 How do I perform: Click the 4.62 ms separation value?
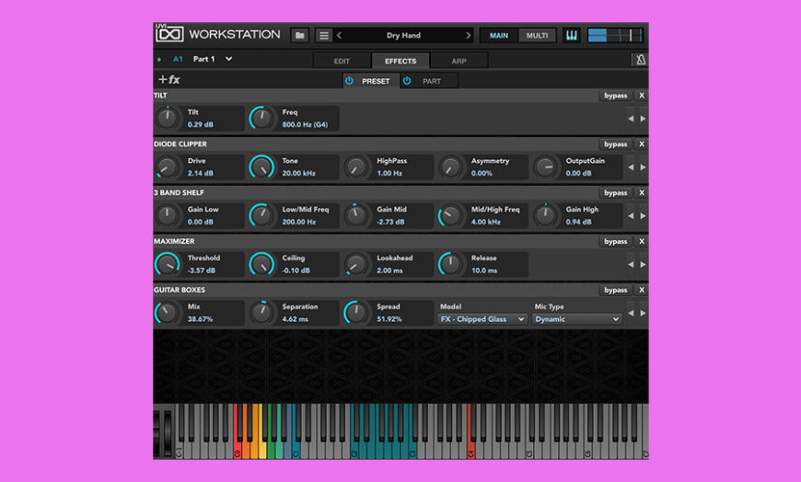point(296,319)
